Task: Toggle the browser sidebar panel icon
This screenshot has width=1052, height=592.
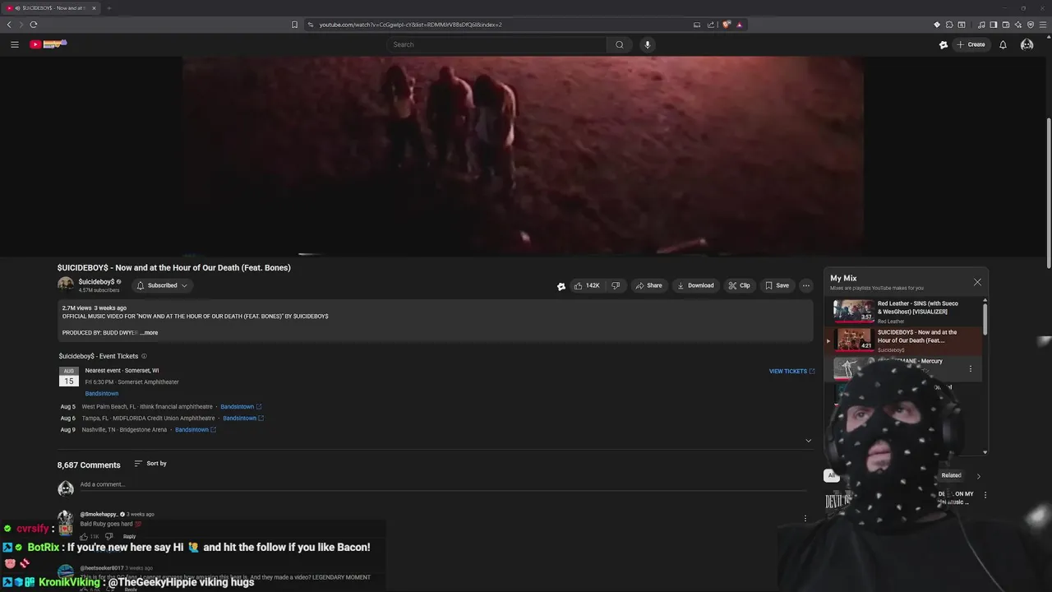Action: 994,25
